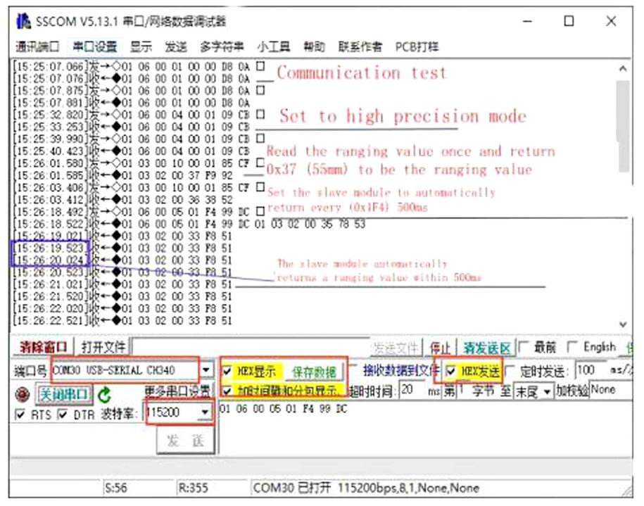Click the 打开文件 button
644x506 pixels.
pyautogui.click(x=103, y=348)
